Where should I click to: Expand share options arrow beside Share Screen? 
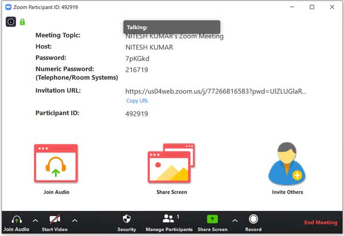[234, 221]
